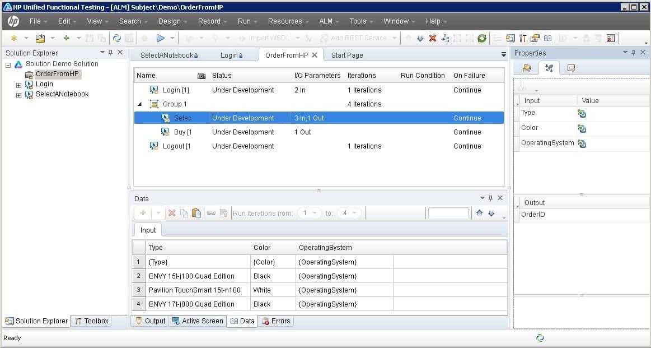Screen dimensions: 651x348
Task: Open the Parameters tab icon in Properties
Action: click(549, 68)
